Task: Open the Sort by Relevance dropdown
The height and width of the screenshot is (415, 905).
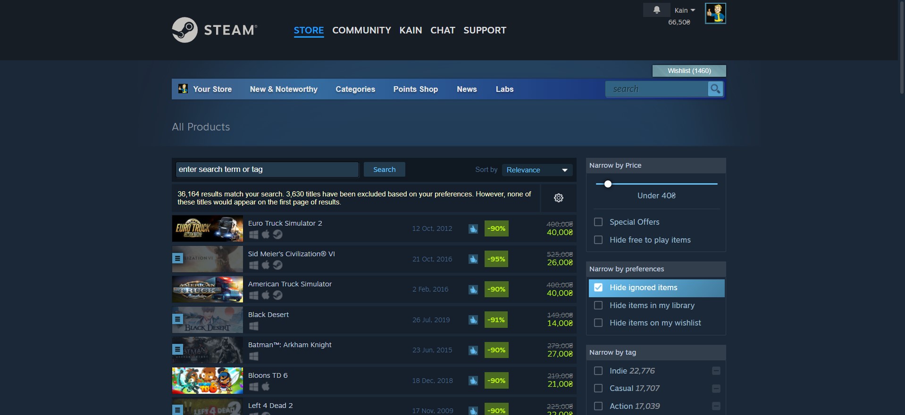Action: (x=537, y=170)
